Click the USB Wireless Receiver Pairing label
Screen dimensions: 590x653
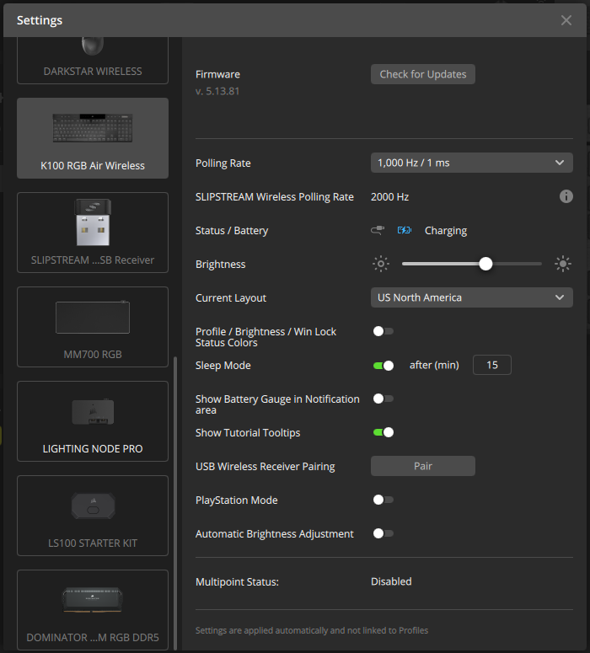click(x=265, y=467)
